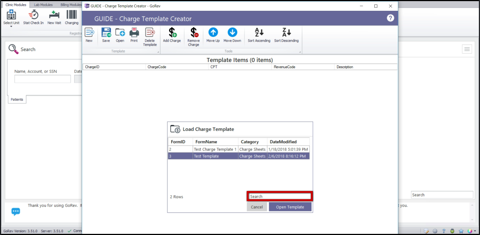Viewport: 480px width, 235px height.
Task: Click the main window bottom Search box
Action: tap(442, 195)
